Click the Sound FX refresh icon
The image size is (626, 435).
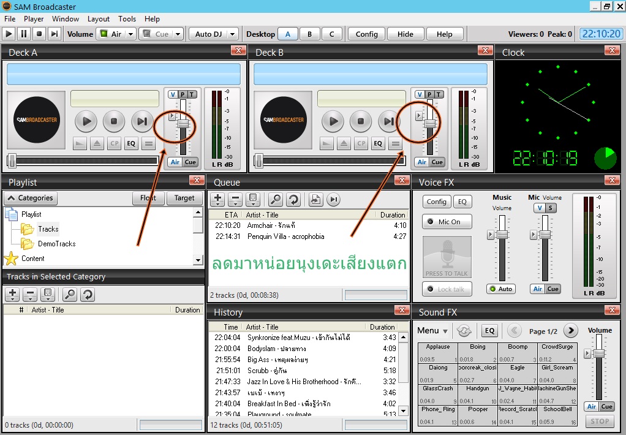pyautogui.click(x=464, y=331)
